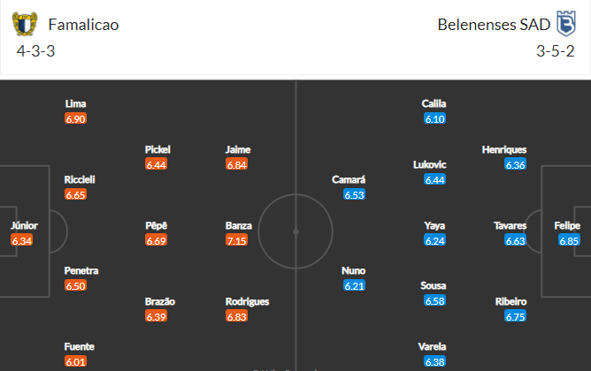Open Belenenses SAD team name link
Screen dimensions: 591x371
[x=494, y=25]
